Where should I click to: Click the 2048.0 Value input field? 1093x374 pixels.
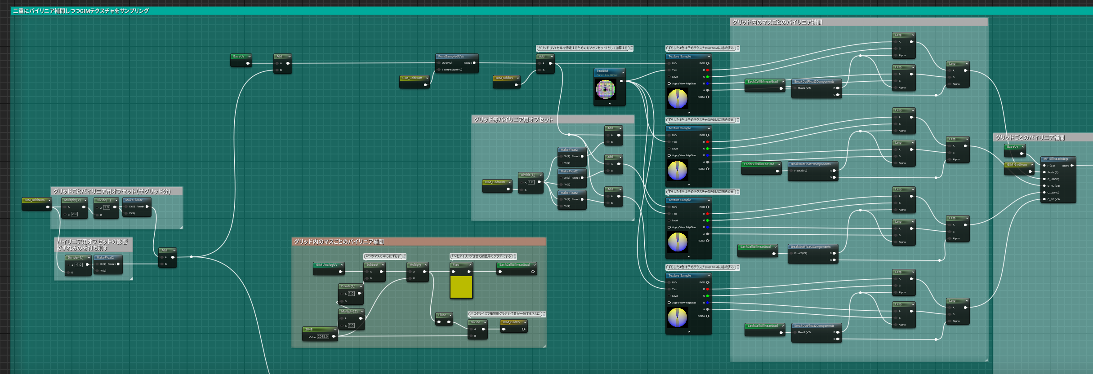click(323, 337)
